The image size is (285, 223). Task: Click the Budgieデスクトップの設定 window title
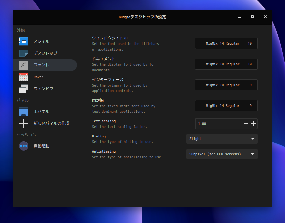coord(142,17)
